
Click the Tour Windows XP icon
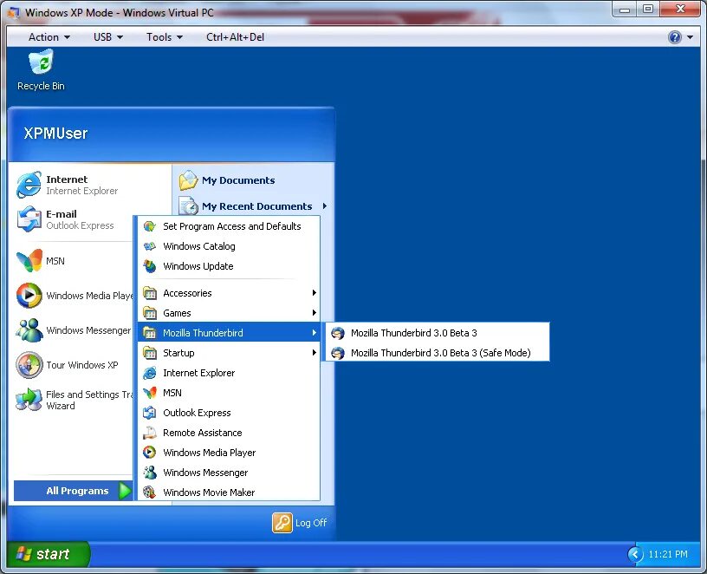(29, 365)
